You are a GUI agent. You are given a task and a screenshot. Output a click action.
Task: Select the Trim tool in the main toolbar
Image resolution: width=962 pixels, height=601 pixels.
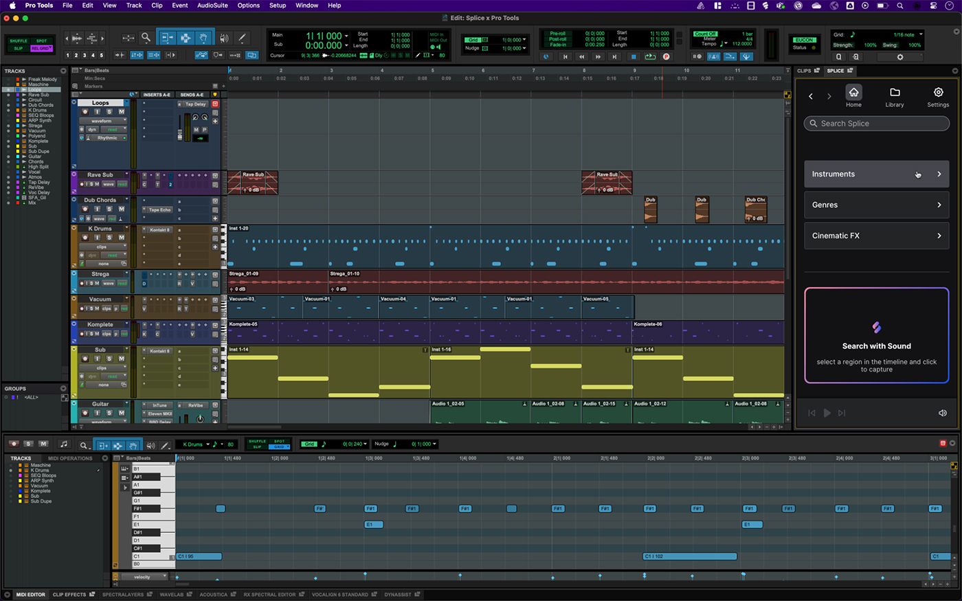pos(166,38)
